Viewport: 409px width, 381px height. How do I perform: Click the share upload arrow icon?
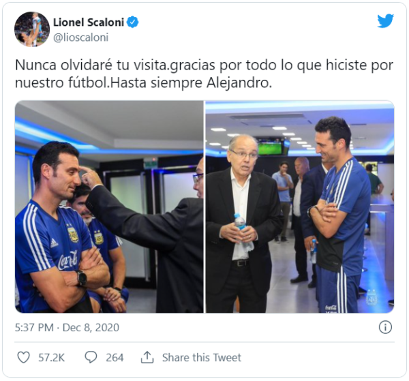(x=147, y=357)
